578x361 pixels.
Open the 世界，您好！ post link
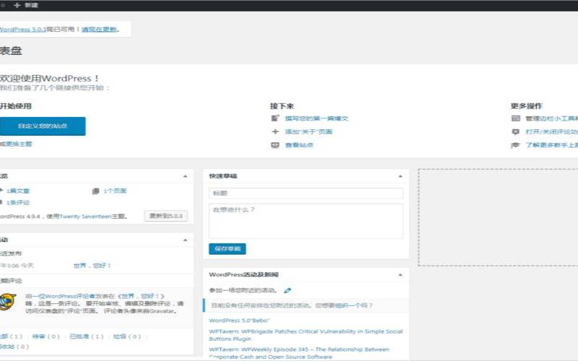[x=92, y=266]
